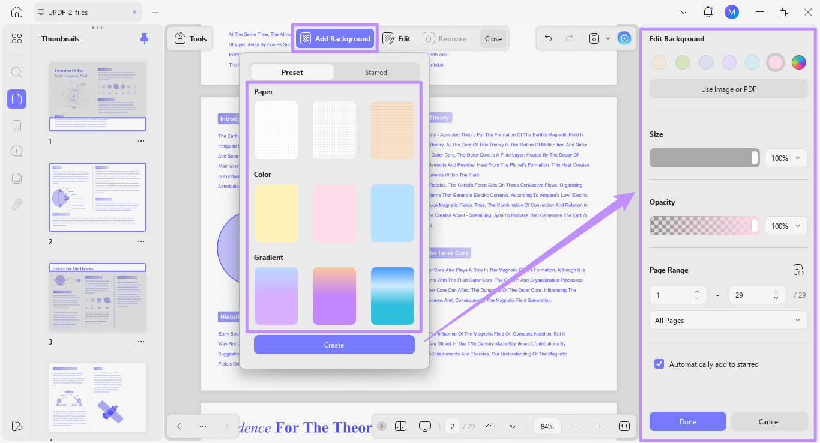Open the attachments paperclip icon
This screenshot has width=820, height=443.
17,204
